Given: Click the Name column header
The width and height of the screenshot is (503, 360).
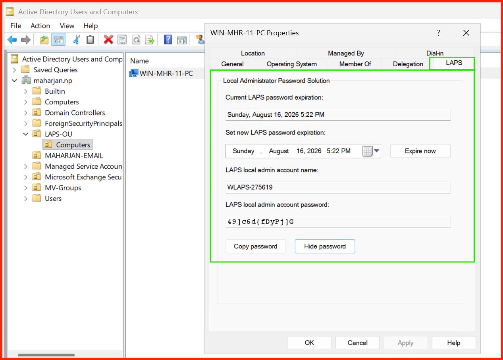Looking at the screenshot, I should 139,61.
